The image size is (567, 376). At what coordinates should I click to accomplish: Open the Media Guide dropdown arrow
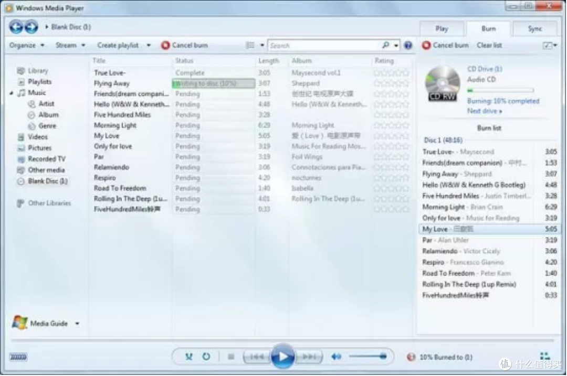(x=77, y=324)
